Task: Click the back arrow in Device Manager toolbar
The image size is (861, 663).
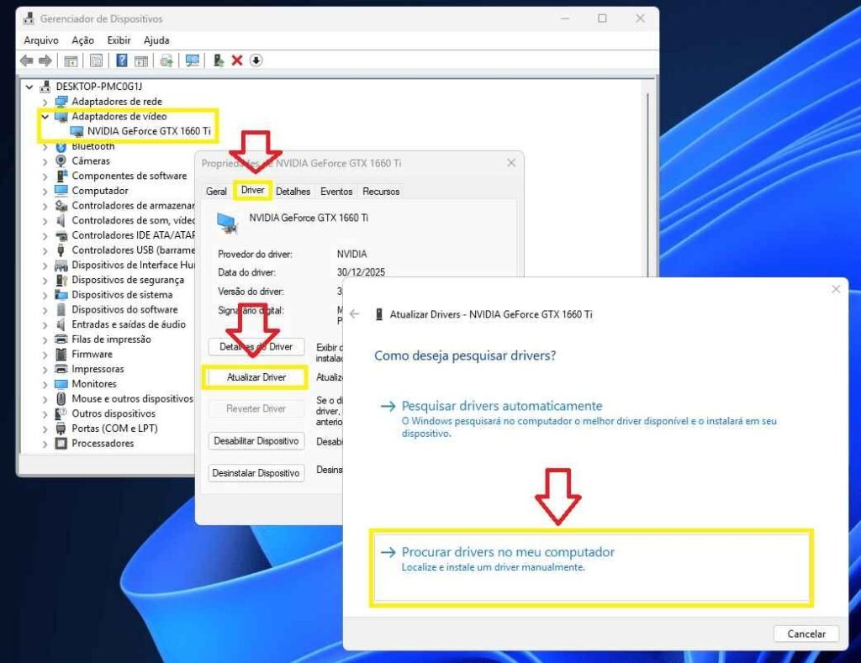Action: point(26,60)
